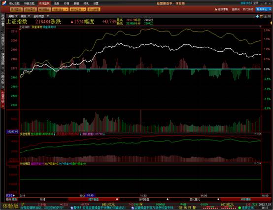The width and height of the screenshot is (273, 210).
Task: Click the 多空免盾 indicator label
Action: (25, 134)
